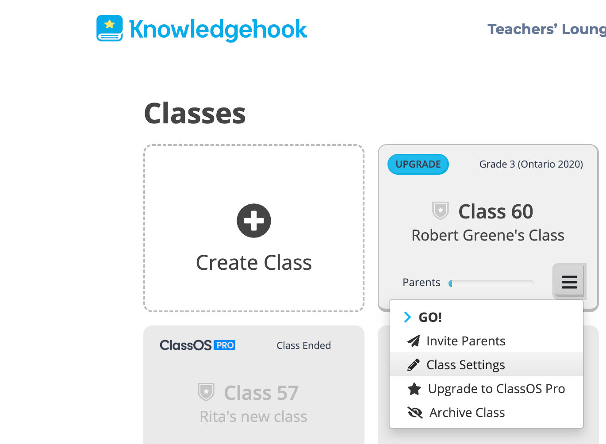The image size is (606, 444).
Task: Click the Create Class card
Action: click(x=254, y=228)
